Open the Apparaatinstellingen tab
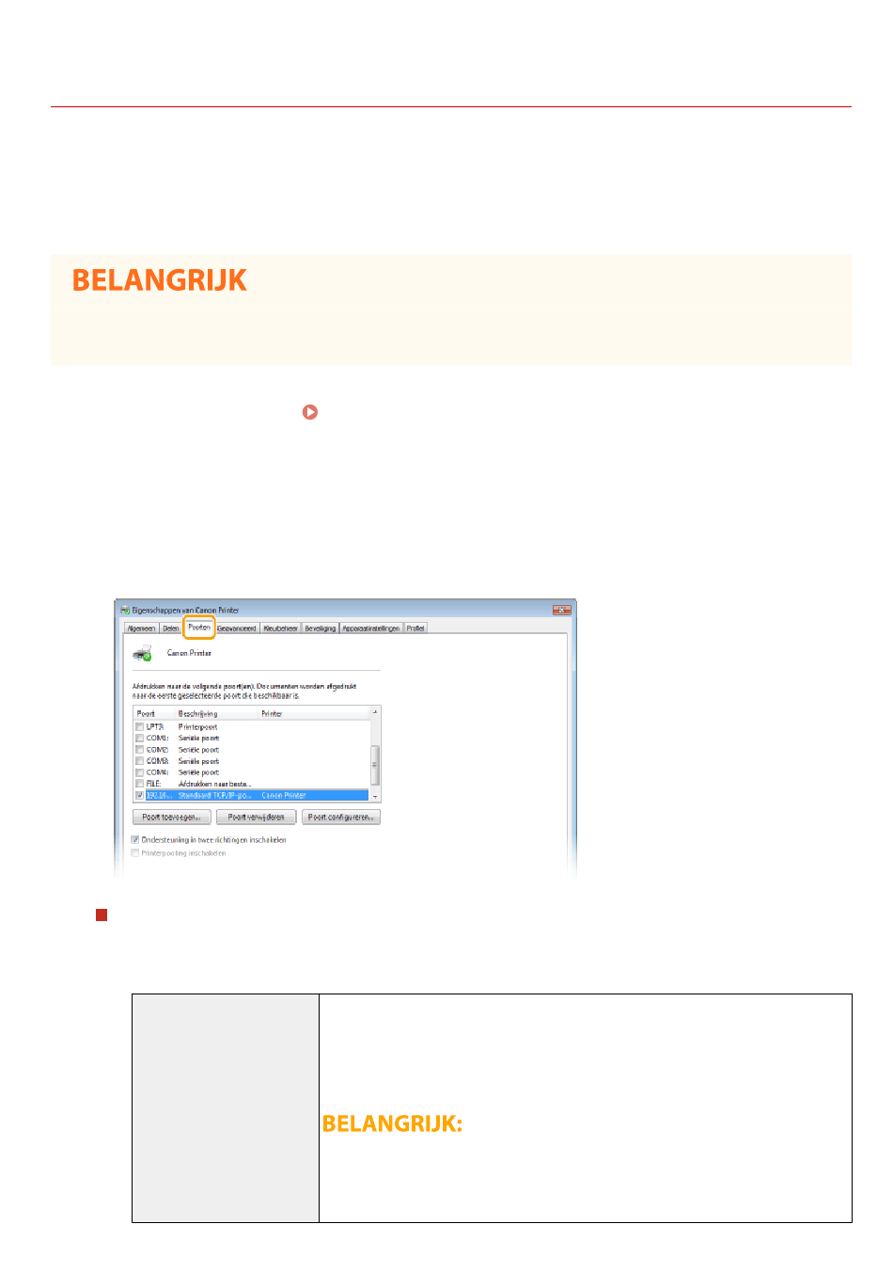The width and height of the screenshot is (893, 1288). 371,628
